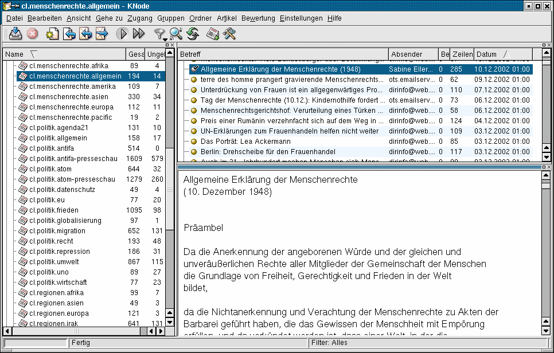Click the newspaper icon of cl.politik.uno
This screenshot has height=353, width=554.
pos(23,272)
